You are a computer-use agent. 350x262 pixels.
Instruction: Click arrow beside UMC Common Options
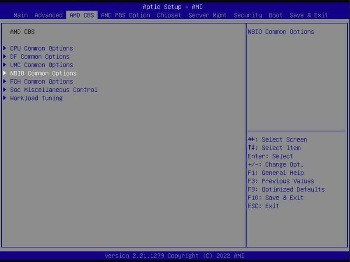point(5,64)
